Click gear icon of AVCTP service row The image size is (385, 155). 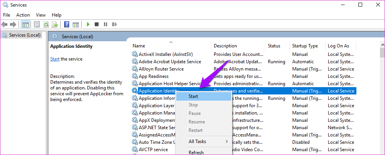click(135, 149)
